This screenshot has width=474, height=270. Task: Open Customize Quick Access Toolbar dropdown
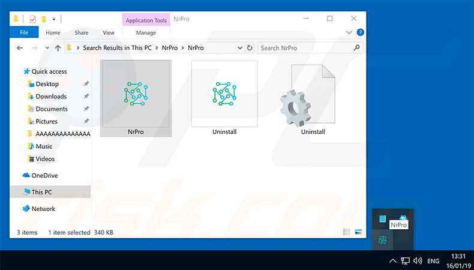[54, 19]
